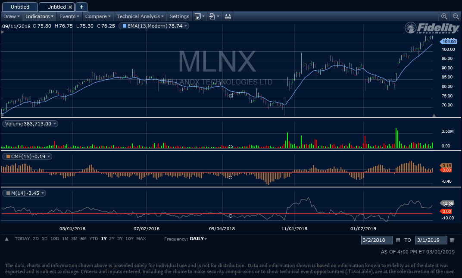The height and width of the screenshot is (278, 462).
Task: Click the EMA blue color swatch
Action: (x=125, y=26)
